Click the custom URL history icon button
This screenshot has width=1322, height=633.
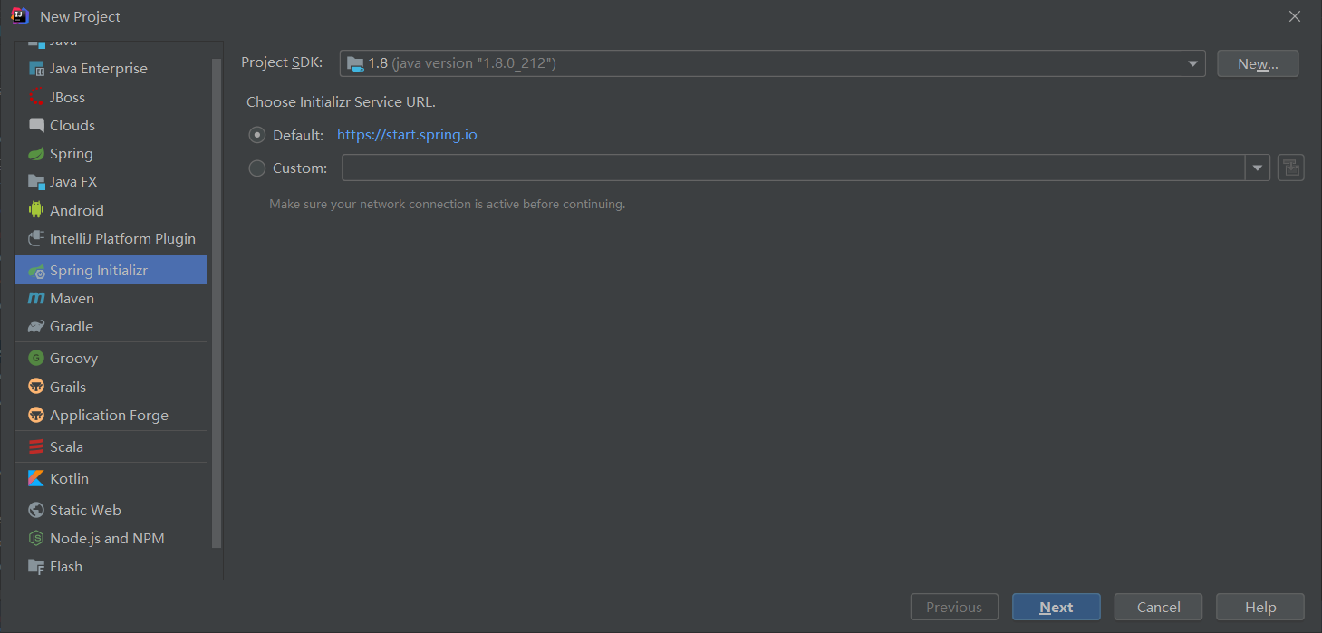pos(1291,168)
